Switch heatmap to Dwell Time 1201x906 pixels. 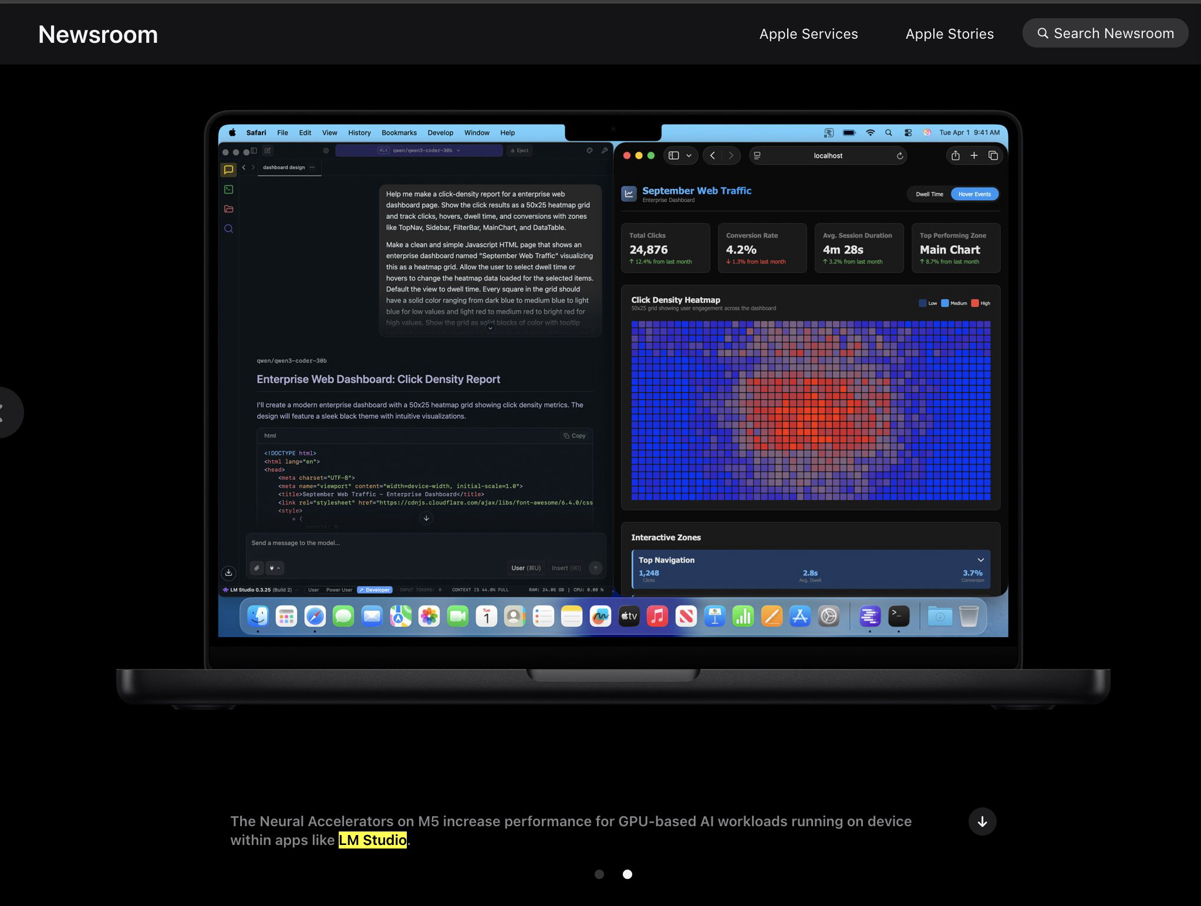pyautogui.click(x=929, y=194)
